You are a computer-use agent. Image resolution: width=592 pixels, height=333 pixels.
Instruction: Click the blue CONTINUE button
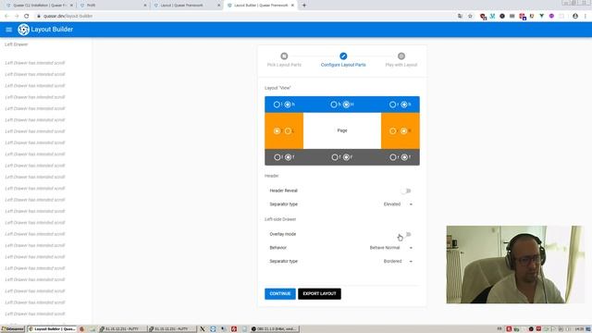click(x=280, y=294)
